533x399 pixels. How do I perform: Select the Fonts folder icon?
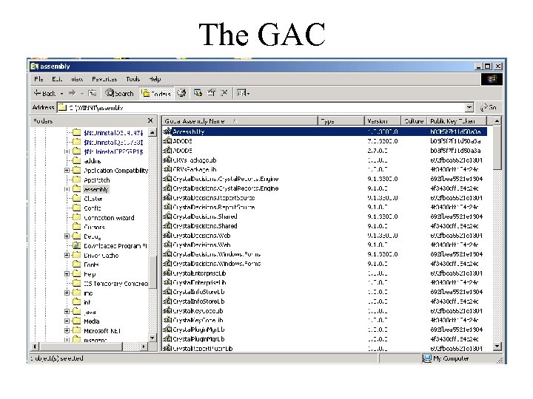click(77, 265)
